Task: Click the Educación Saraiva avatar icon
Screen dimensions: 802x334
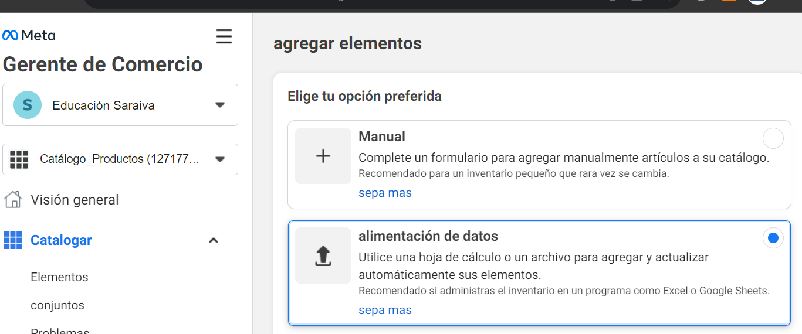Action: [28, 105]
